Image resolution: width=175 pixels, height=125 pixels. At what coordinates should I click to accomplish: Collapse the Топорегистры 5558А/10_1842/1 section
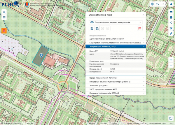[144, 46]
